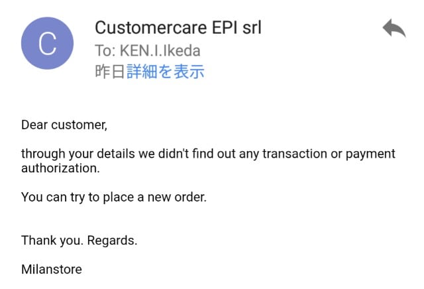
Task: Click the word "authorization." in the message
Action: 60,168
